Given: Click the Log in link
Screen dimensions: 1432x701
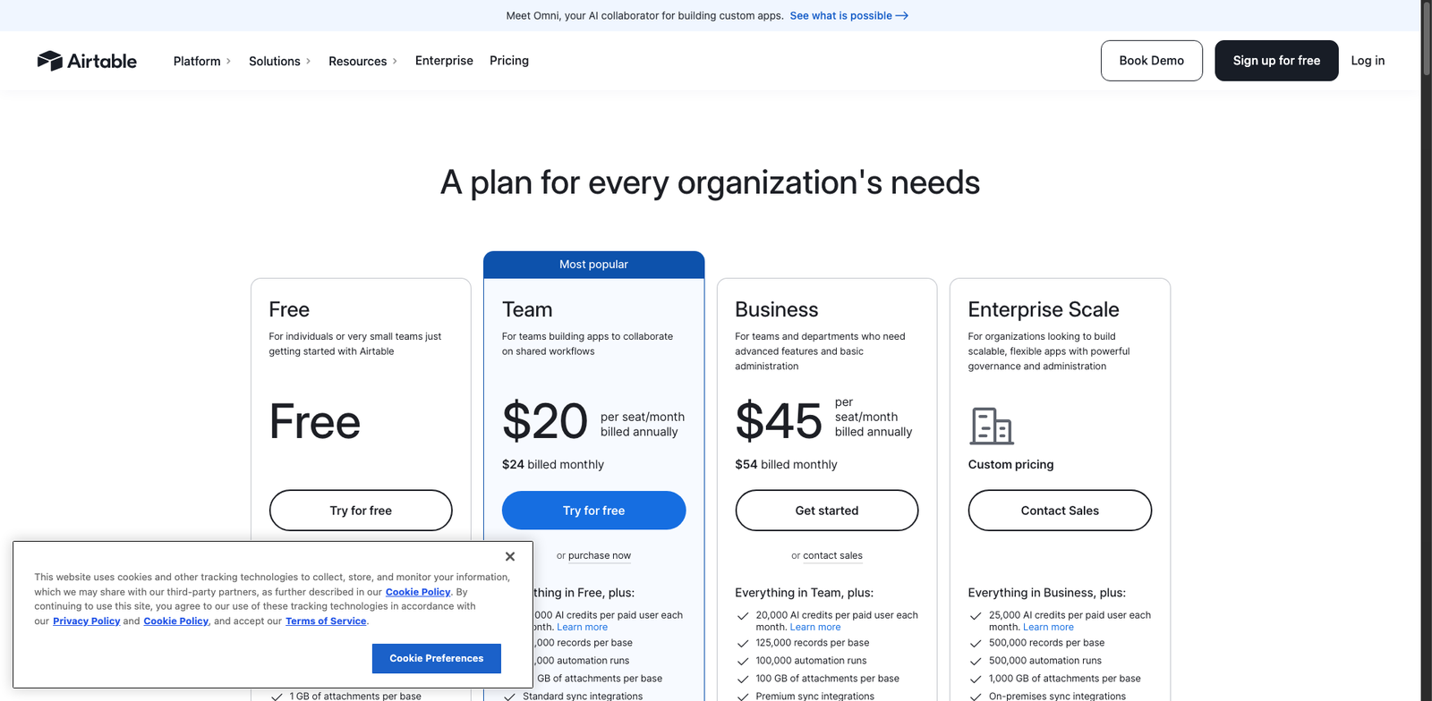Looking at the screenshot, I should point(1368,61).
